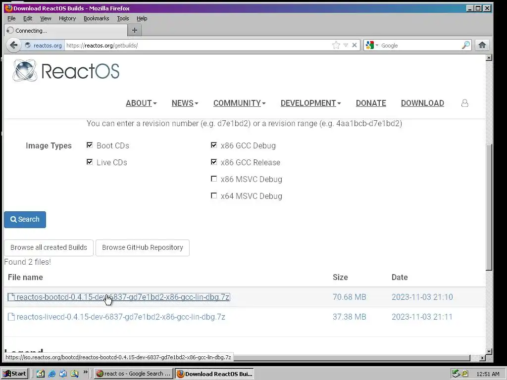The width and height of the screenshot is (507, 380).
Task: Expand the Quick Launch overflow chevron
Action: pos(85,372)
